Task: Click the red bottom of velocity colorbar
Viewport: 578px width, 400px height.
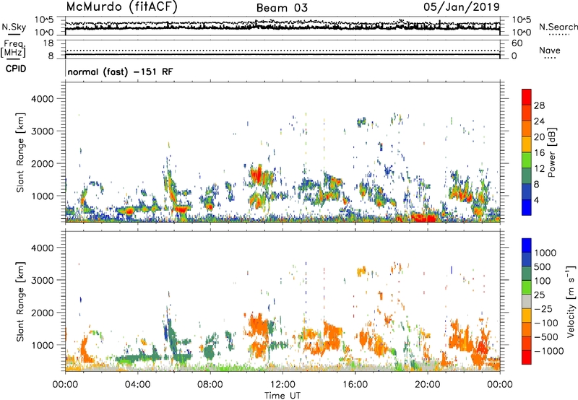Action: click(527, 357)
